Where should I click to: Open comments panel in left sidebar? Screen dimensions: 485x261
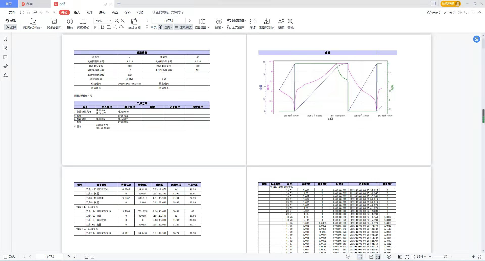[6, 57]
